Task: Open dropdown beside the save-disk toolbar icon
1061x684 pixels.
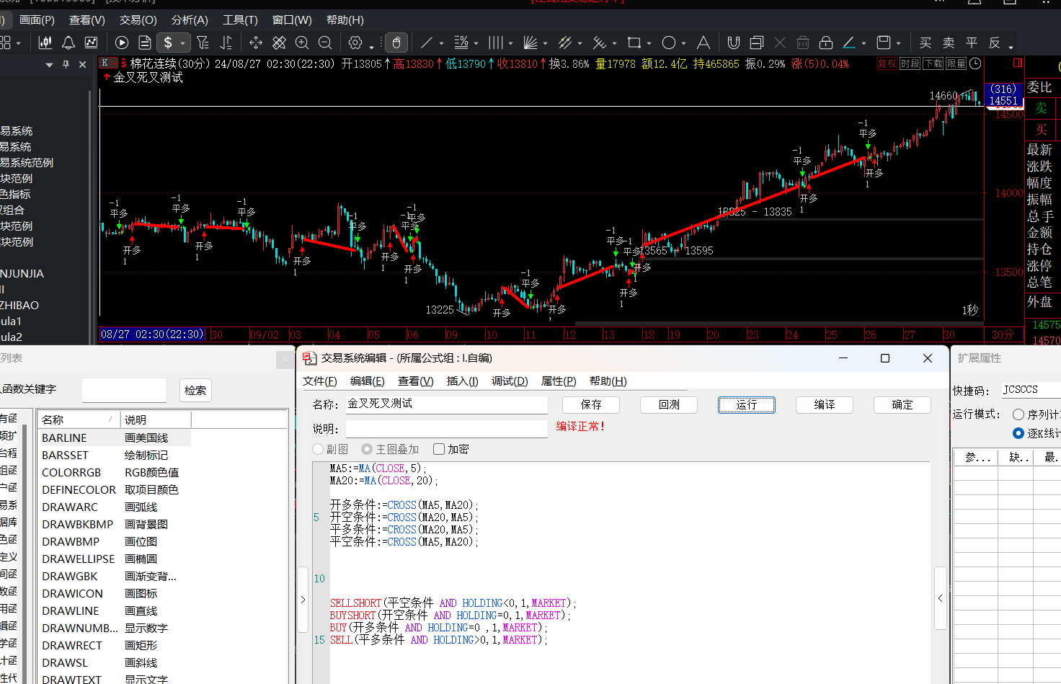Action: [x=898, y=43]
